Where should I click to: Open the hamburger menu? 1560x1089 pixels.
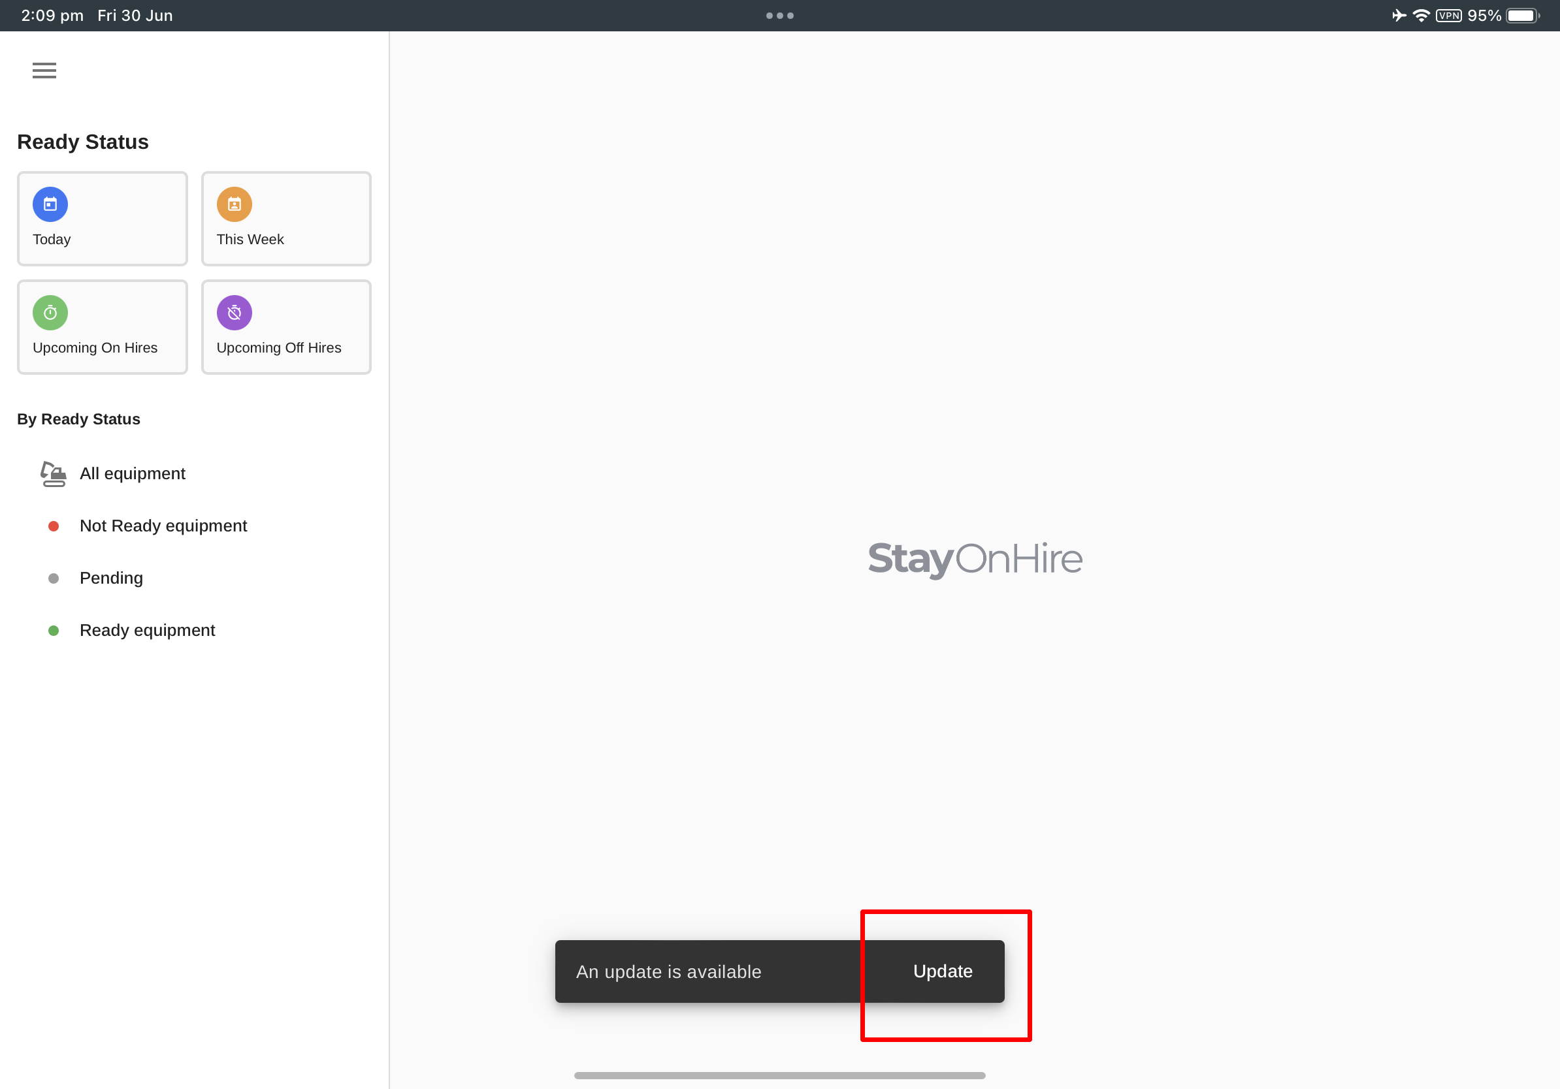click(x=44, y=70)
